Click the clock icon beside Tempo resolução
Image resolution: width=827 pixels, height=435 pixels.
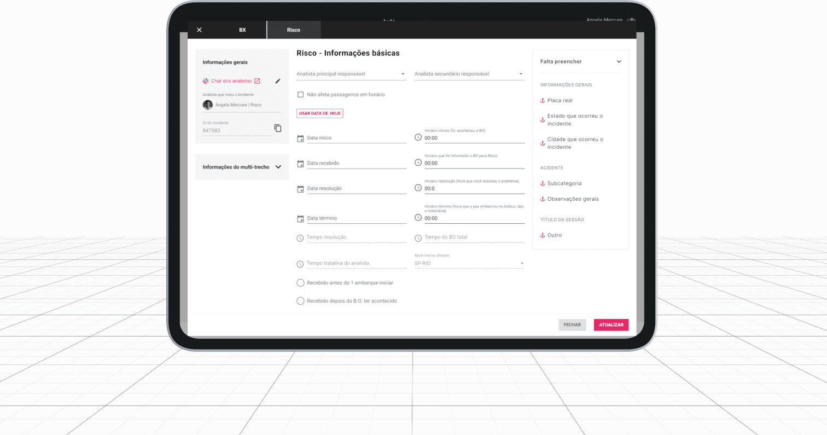click(x=300, y=238)
